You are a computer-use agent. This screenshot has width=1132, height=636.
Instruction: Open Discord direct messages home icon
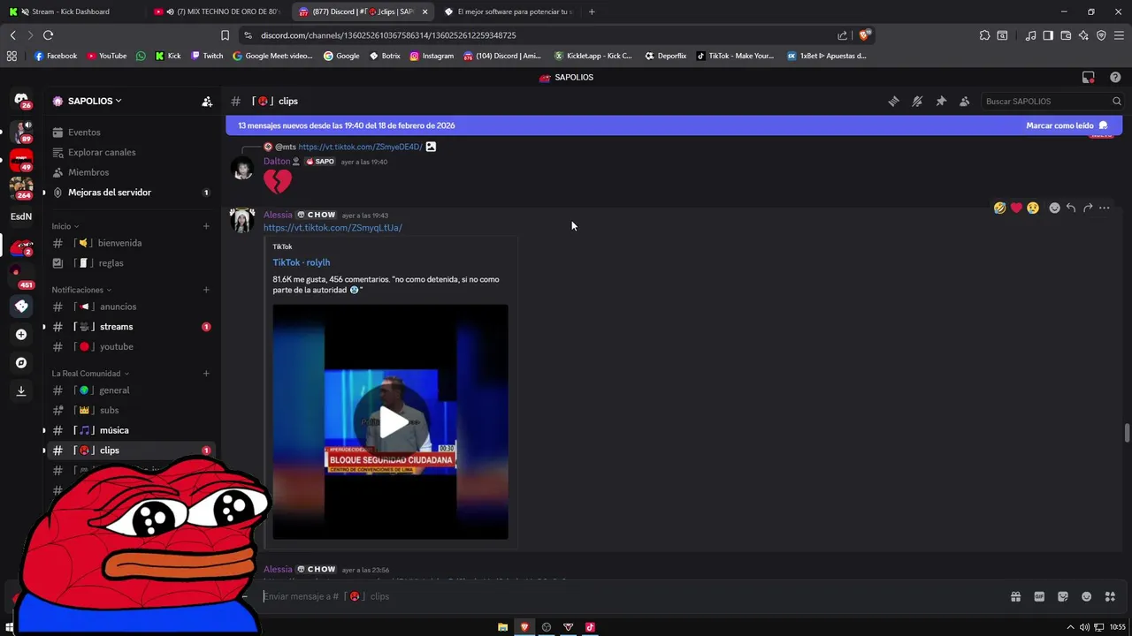coord(21,100)
